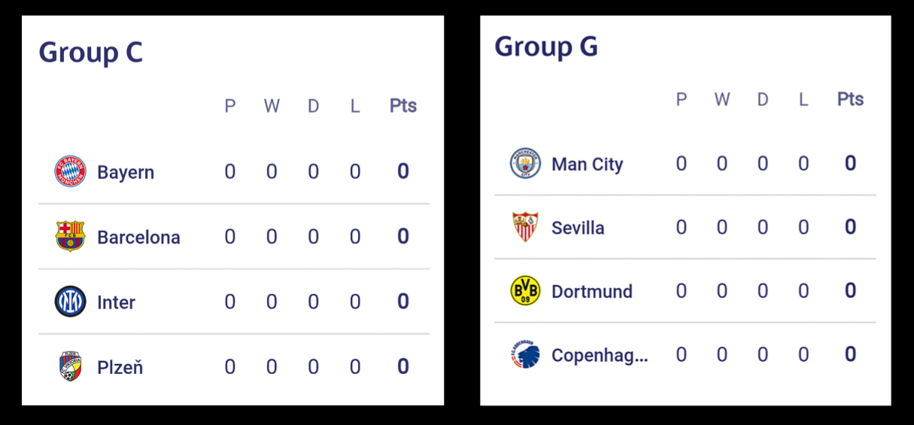Click the Pts column header in Group C
Screen dimensions: 914x425
tap(403, 106)
